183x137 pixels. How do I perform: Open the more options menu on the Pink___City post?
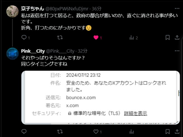(x=177, y=51)
